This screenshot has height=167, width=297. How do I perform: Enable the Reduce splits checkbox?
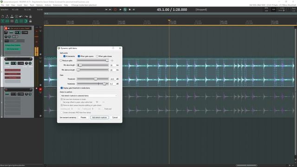(x=61, y=61)
